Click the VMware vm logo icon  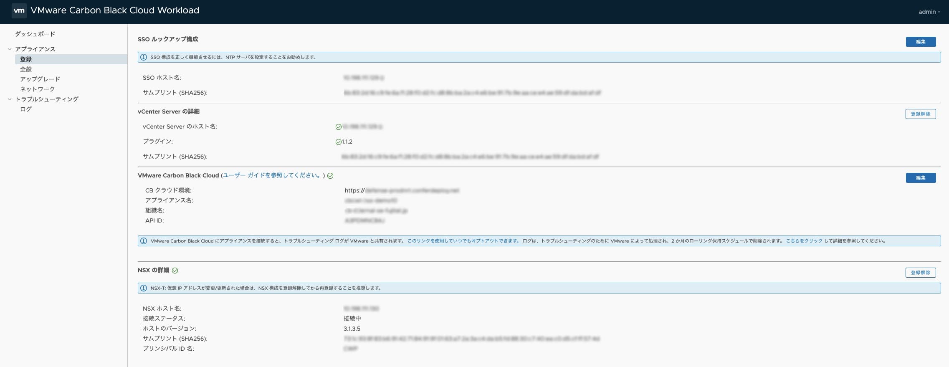tap(19, 11)
